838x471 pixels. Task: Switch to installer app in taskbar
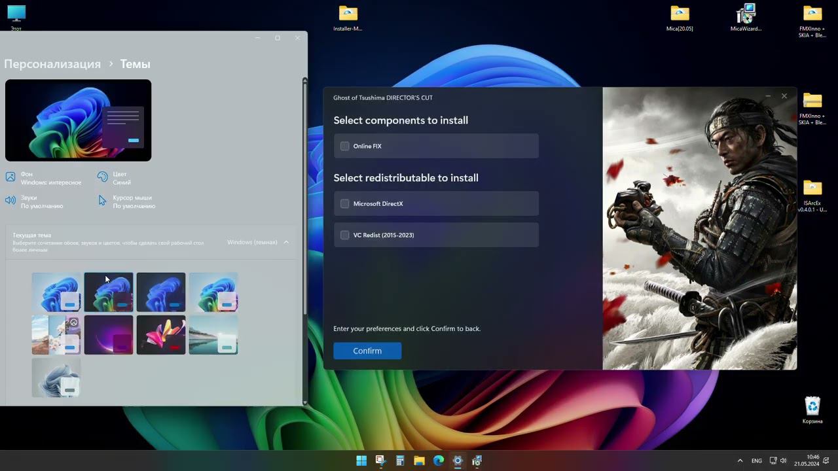click(x=477, y=461)
